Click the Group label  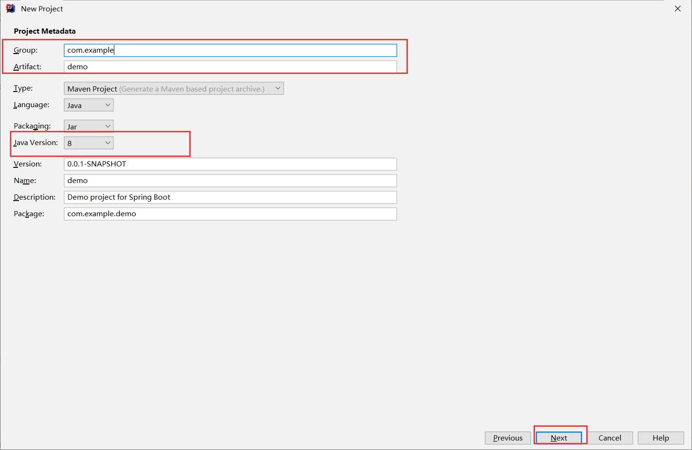tap(26, 50)
